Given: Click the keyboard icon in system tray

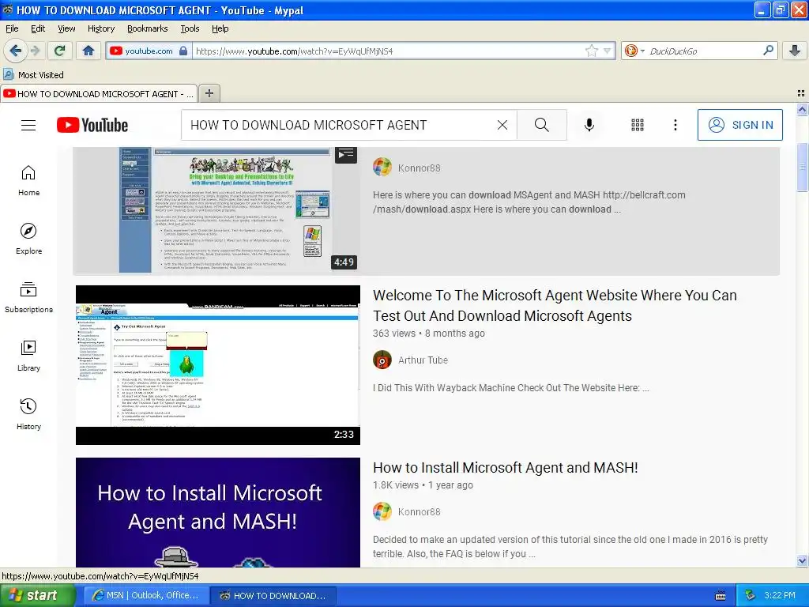Looking at the screenshot, I should (x=721, y=596).
